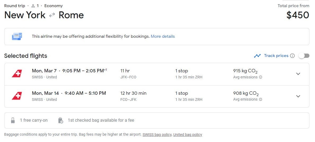Click the booking flexibility ticket icon
This screenshot has width=315, height=142.
pos(17,36)
